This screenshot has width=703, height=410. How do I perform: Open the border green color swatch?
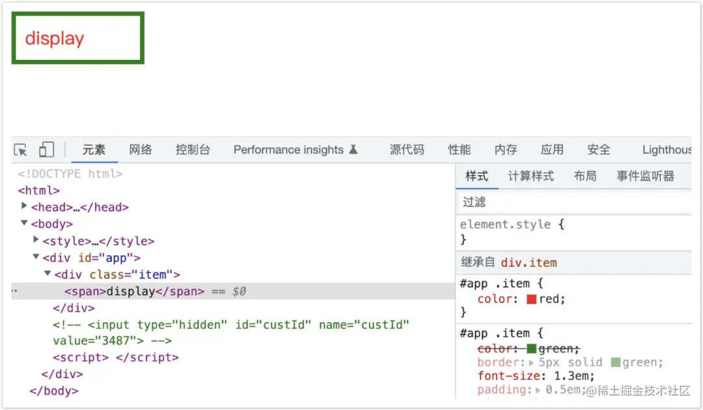click(616, 362)
